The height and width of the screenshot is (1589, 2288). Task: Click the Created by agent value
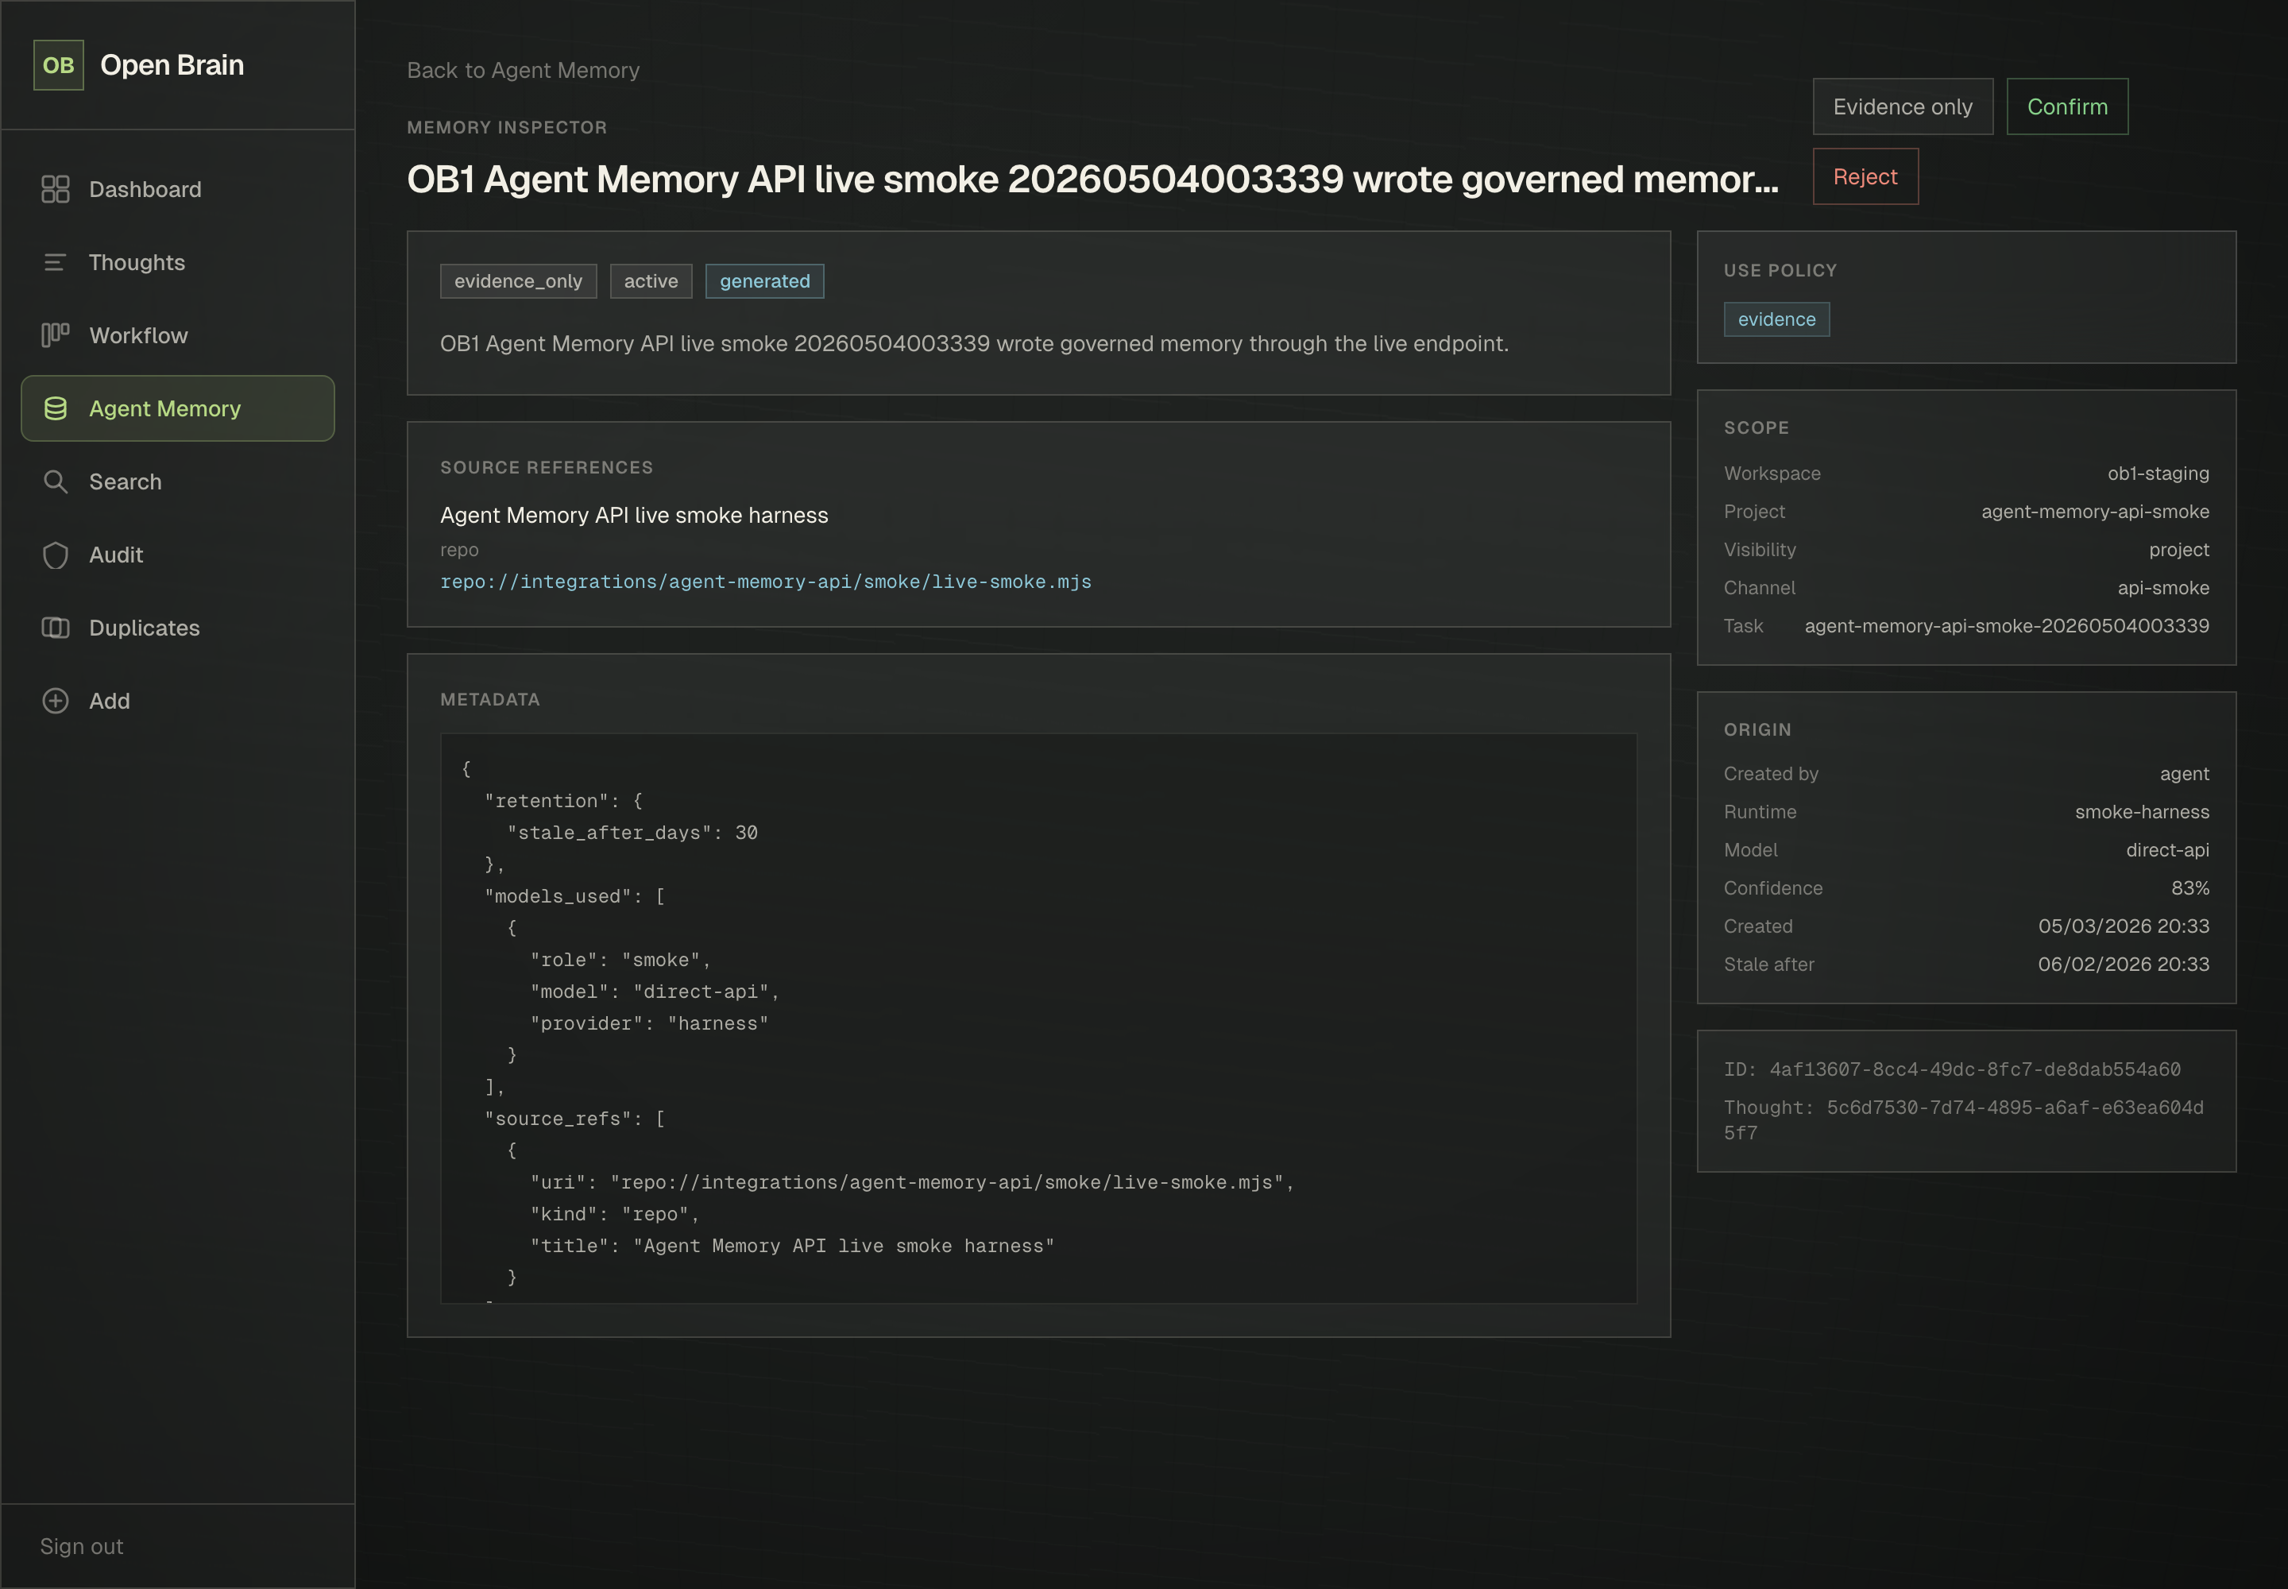(x=2183, y=774)
